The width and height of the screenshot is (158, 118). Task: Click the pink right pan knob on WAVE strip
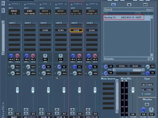coord(17,56)
